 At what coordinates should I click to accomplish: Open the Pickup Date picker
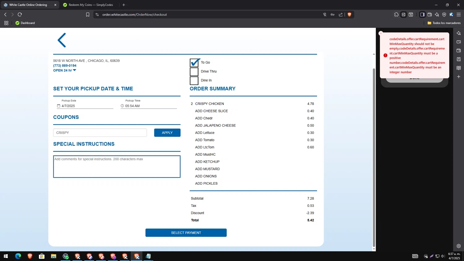pyautogui.click(x=85, y=106)
